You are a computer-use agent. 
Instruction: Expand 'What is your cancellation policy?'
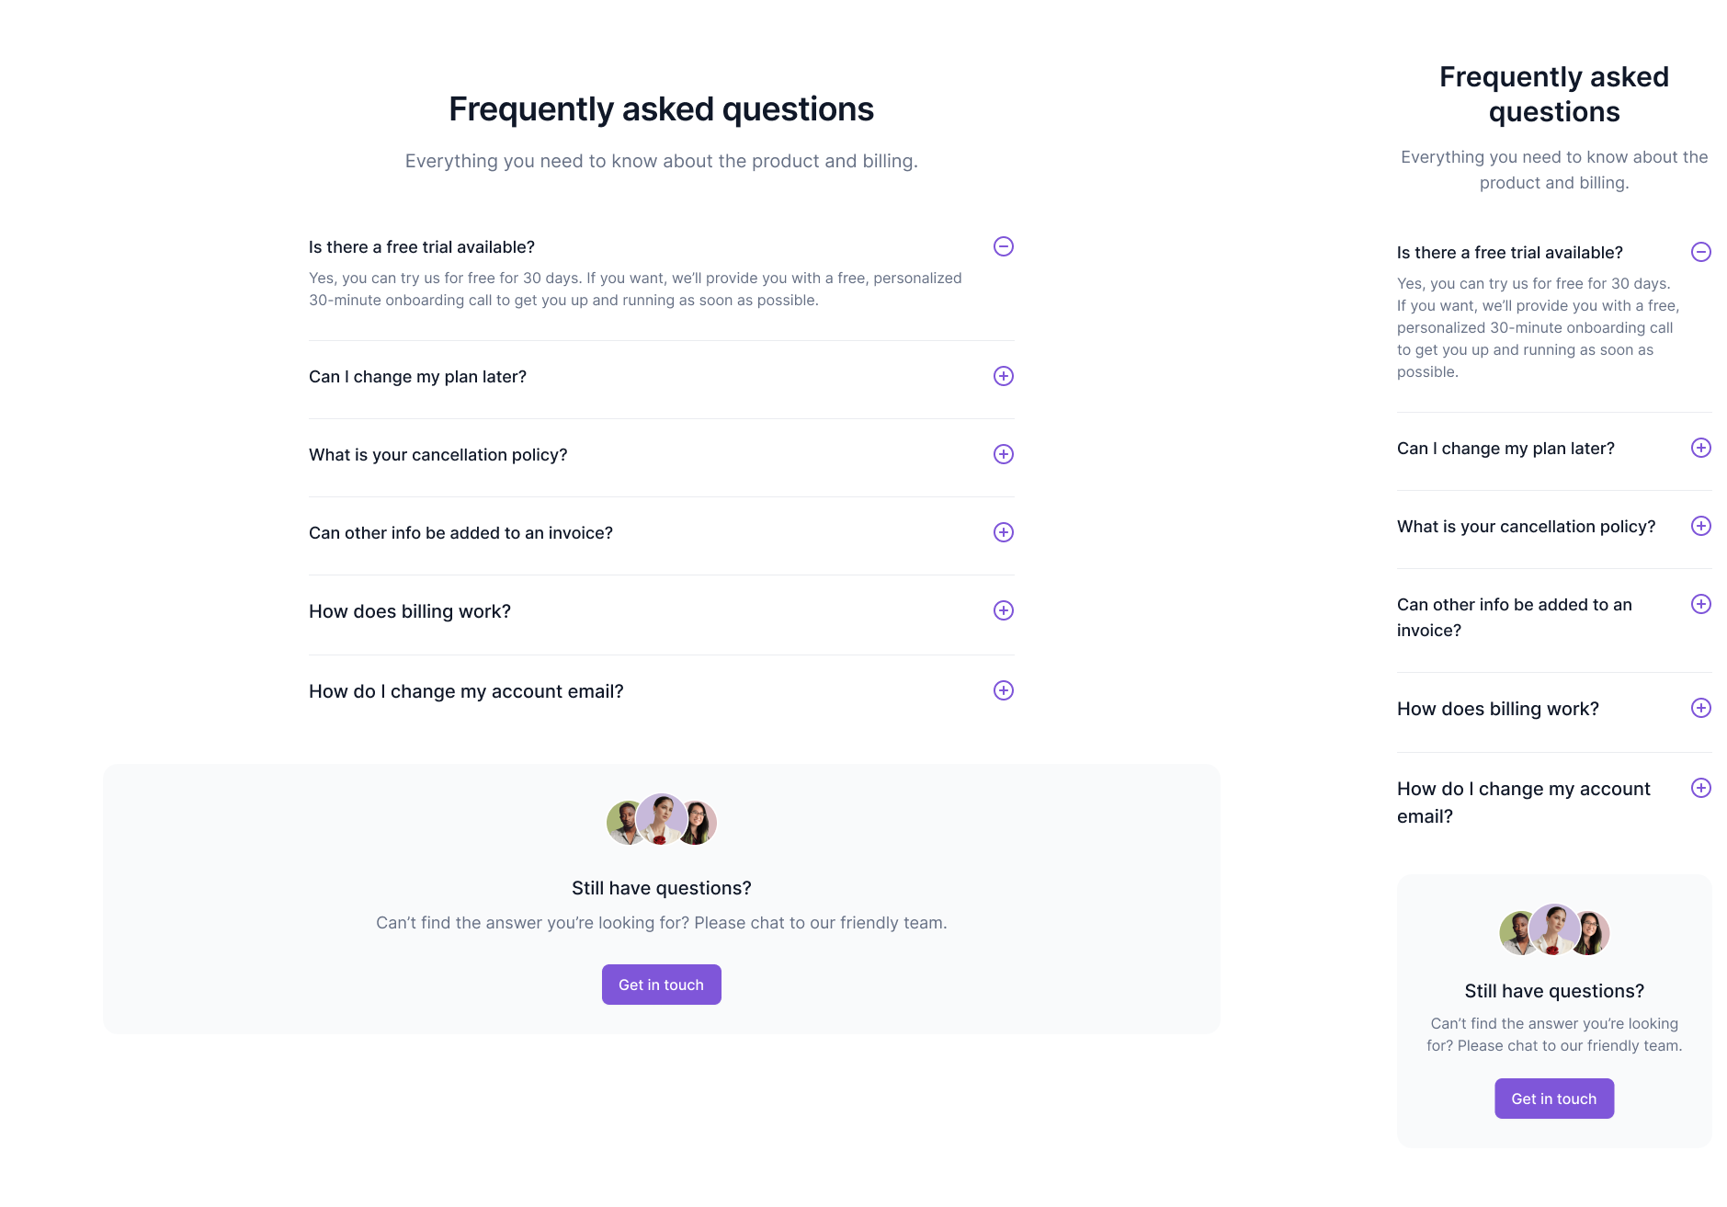click(1003, 454)
